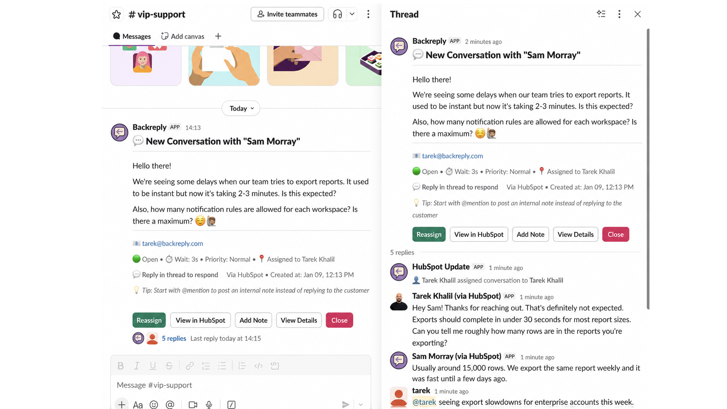This screenshot has width=727, height=409.
Task: Star the vip-support channel
Action: (x=117, y=14)
